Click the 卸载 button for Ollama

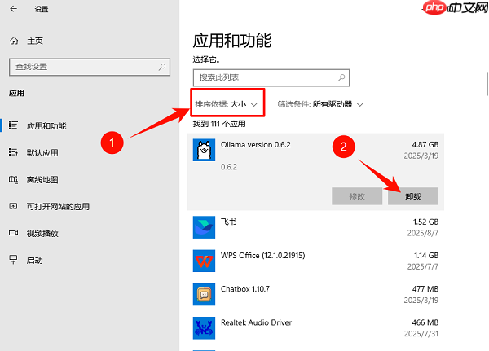413,196
